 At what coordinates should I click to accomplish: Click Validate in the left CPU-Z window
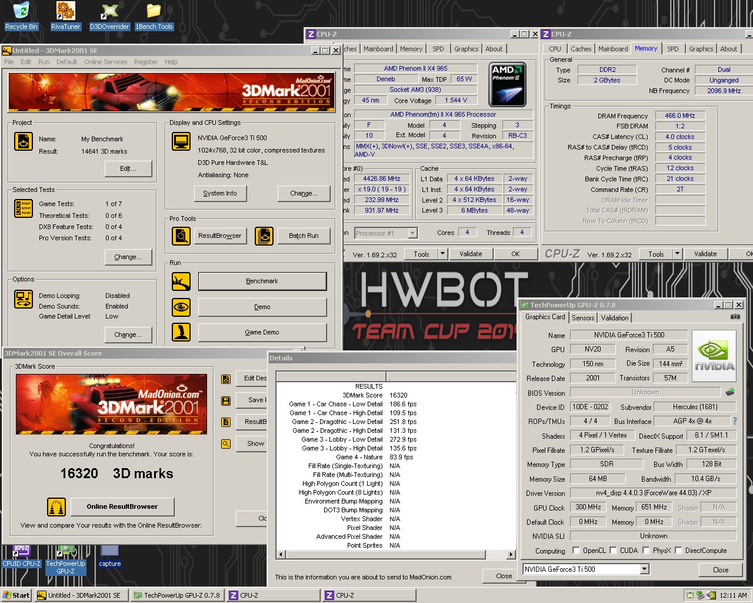click(471, 254)
